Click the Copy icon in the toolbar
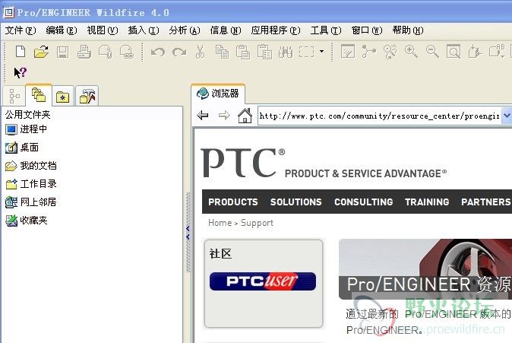 [x=222, y=52]
